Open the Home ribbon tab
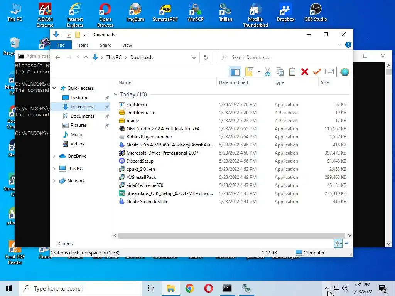This screenshot has height=296, width=395. coord(83,45)
